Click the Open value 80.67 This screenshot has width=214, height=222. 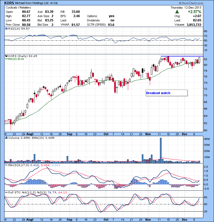point(26,12)
